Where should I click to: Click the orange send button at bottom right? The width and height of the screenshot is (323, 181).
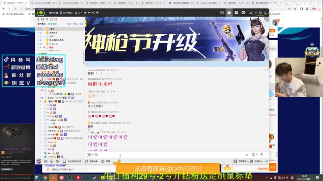click(x=273, y=167)
